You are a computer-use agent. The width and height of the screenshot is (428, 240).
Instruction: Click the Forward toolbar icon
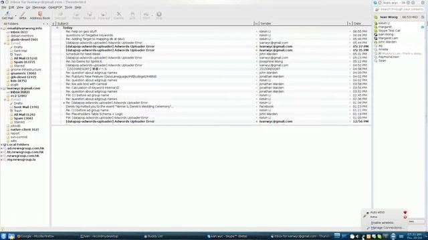pos(104,15)
